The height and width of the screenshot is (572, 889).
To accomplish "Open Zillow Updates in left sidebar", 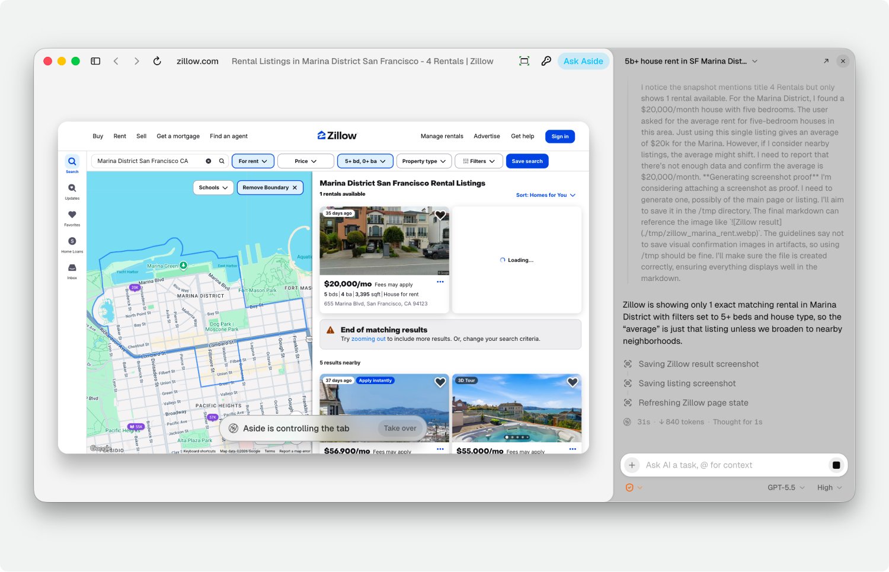I will (72, 191).
